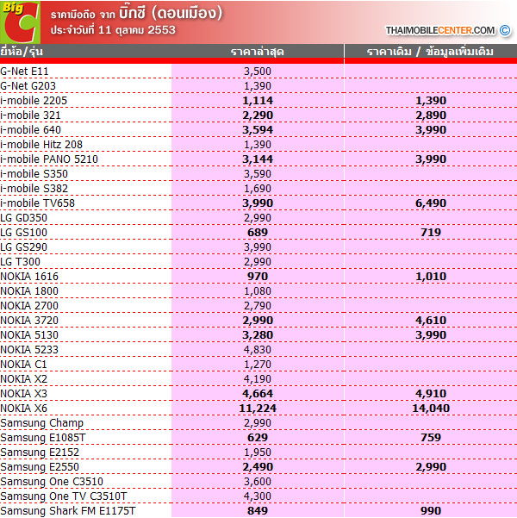This screenshot has height=518, width=517.
Task: Click NOKIA 1616 latest price 970
Action: (x=258, y=276)
